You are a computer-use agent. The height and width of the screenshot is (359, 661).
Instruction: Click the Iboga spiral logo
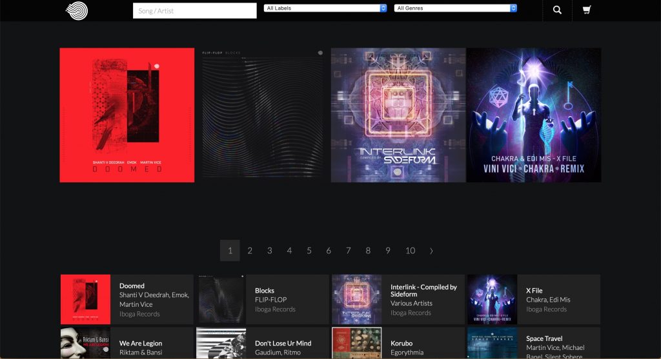(77, 10)
